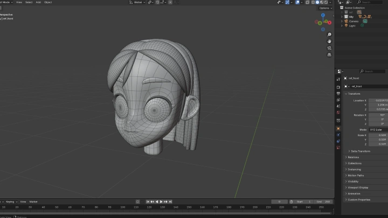Open the Global transform orientation dropdown
The height and width of the screenshot is (218, 388).
coord(137,2)
